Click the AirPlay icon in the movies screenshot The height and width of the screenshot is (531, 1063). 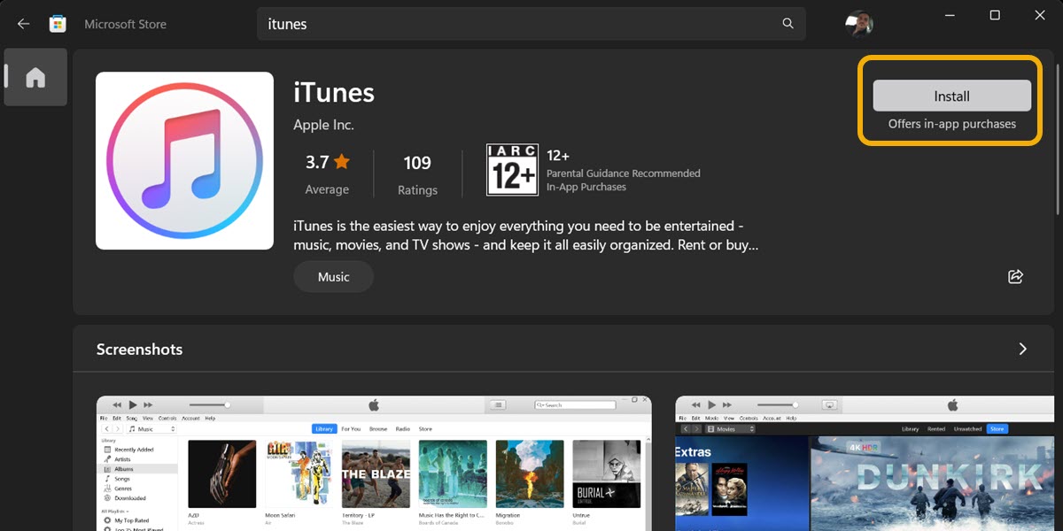[830, 404]
